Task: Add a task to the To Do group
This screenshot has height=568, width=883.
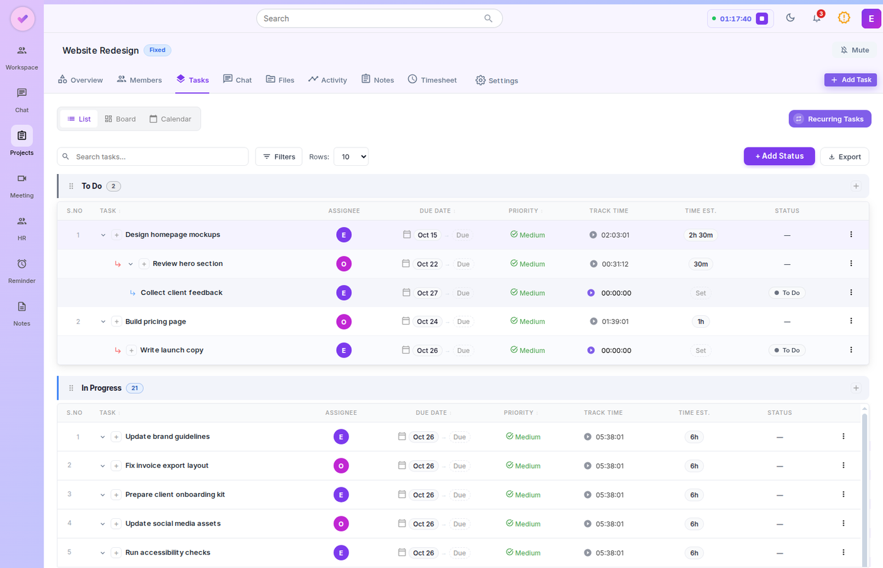Action: (856, 187)
